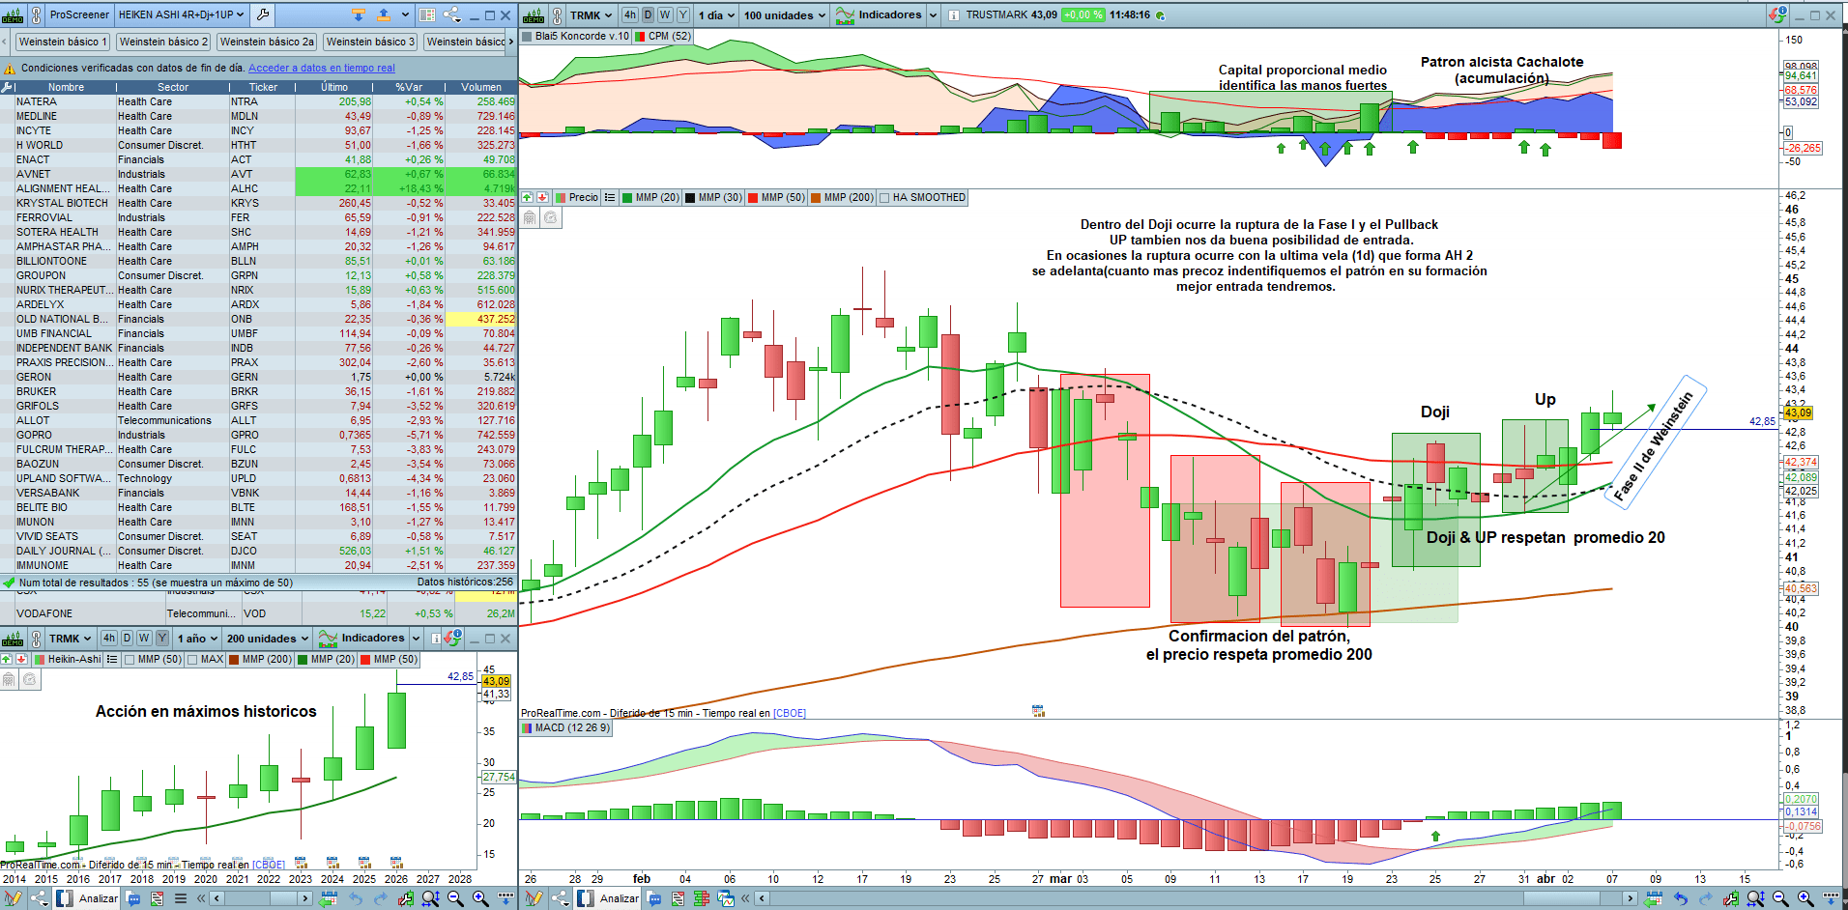Open the 1 año timeframe dropdown
Screen dimensions: 1848x910
point(197,638)
